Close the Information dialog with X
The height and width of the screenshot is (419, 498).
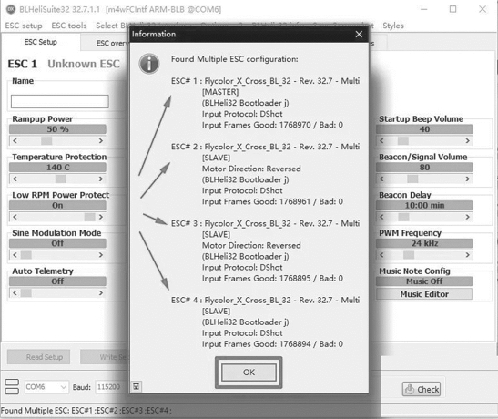359,34
